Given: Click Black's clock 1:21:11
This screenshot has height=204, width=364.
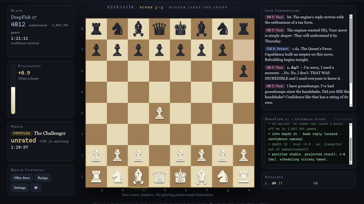Looking at the screenshot, I should coord(19,38).
